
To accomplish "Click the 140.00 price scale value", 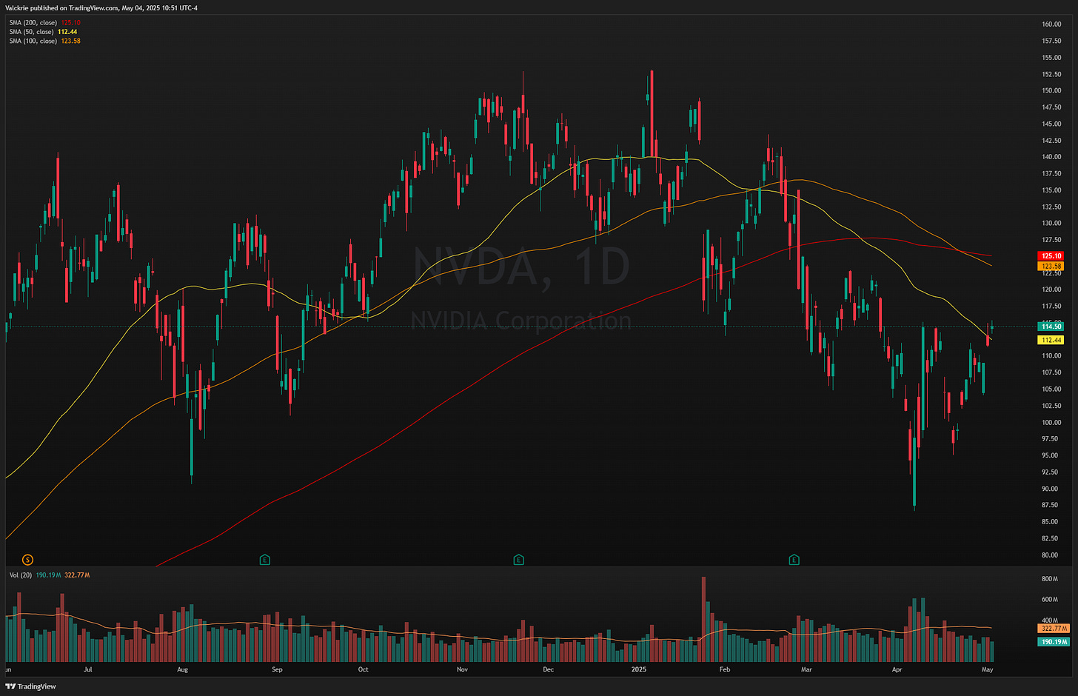I will tap(1051, 157).
